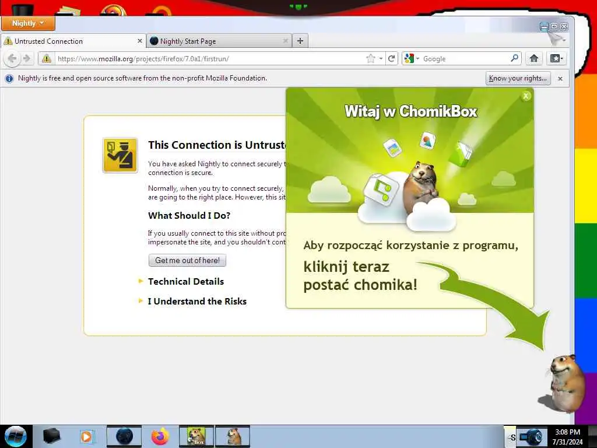Switch to the Untrusted Connection tab
The height and width of the screenshot is (448, 597).
pos(72,41)
